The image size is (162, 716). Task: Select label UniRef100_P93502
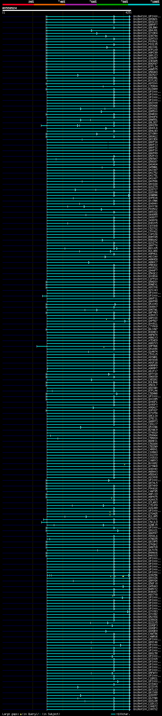145,209
